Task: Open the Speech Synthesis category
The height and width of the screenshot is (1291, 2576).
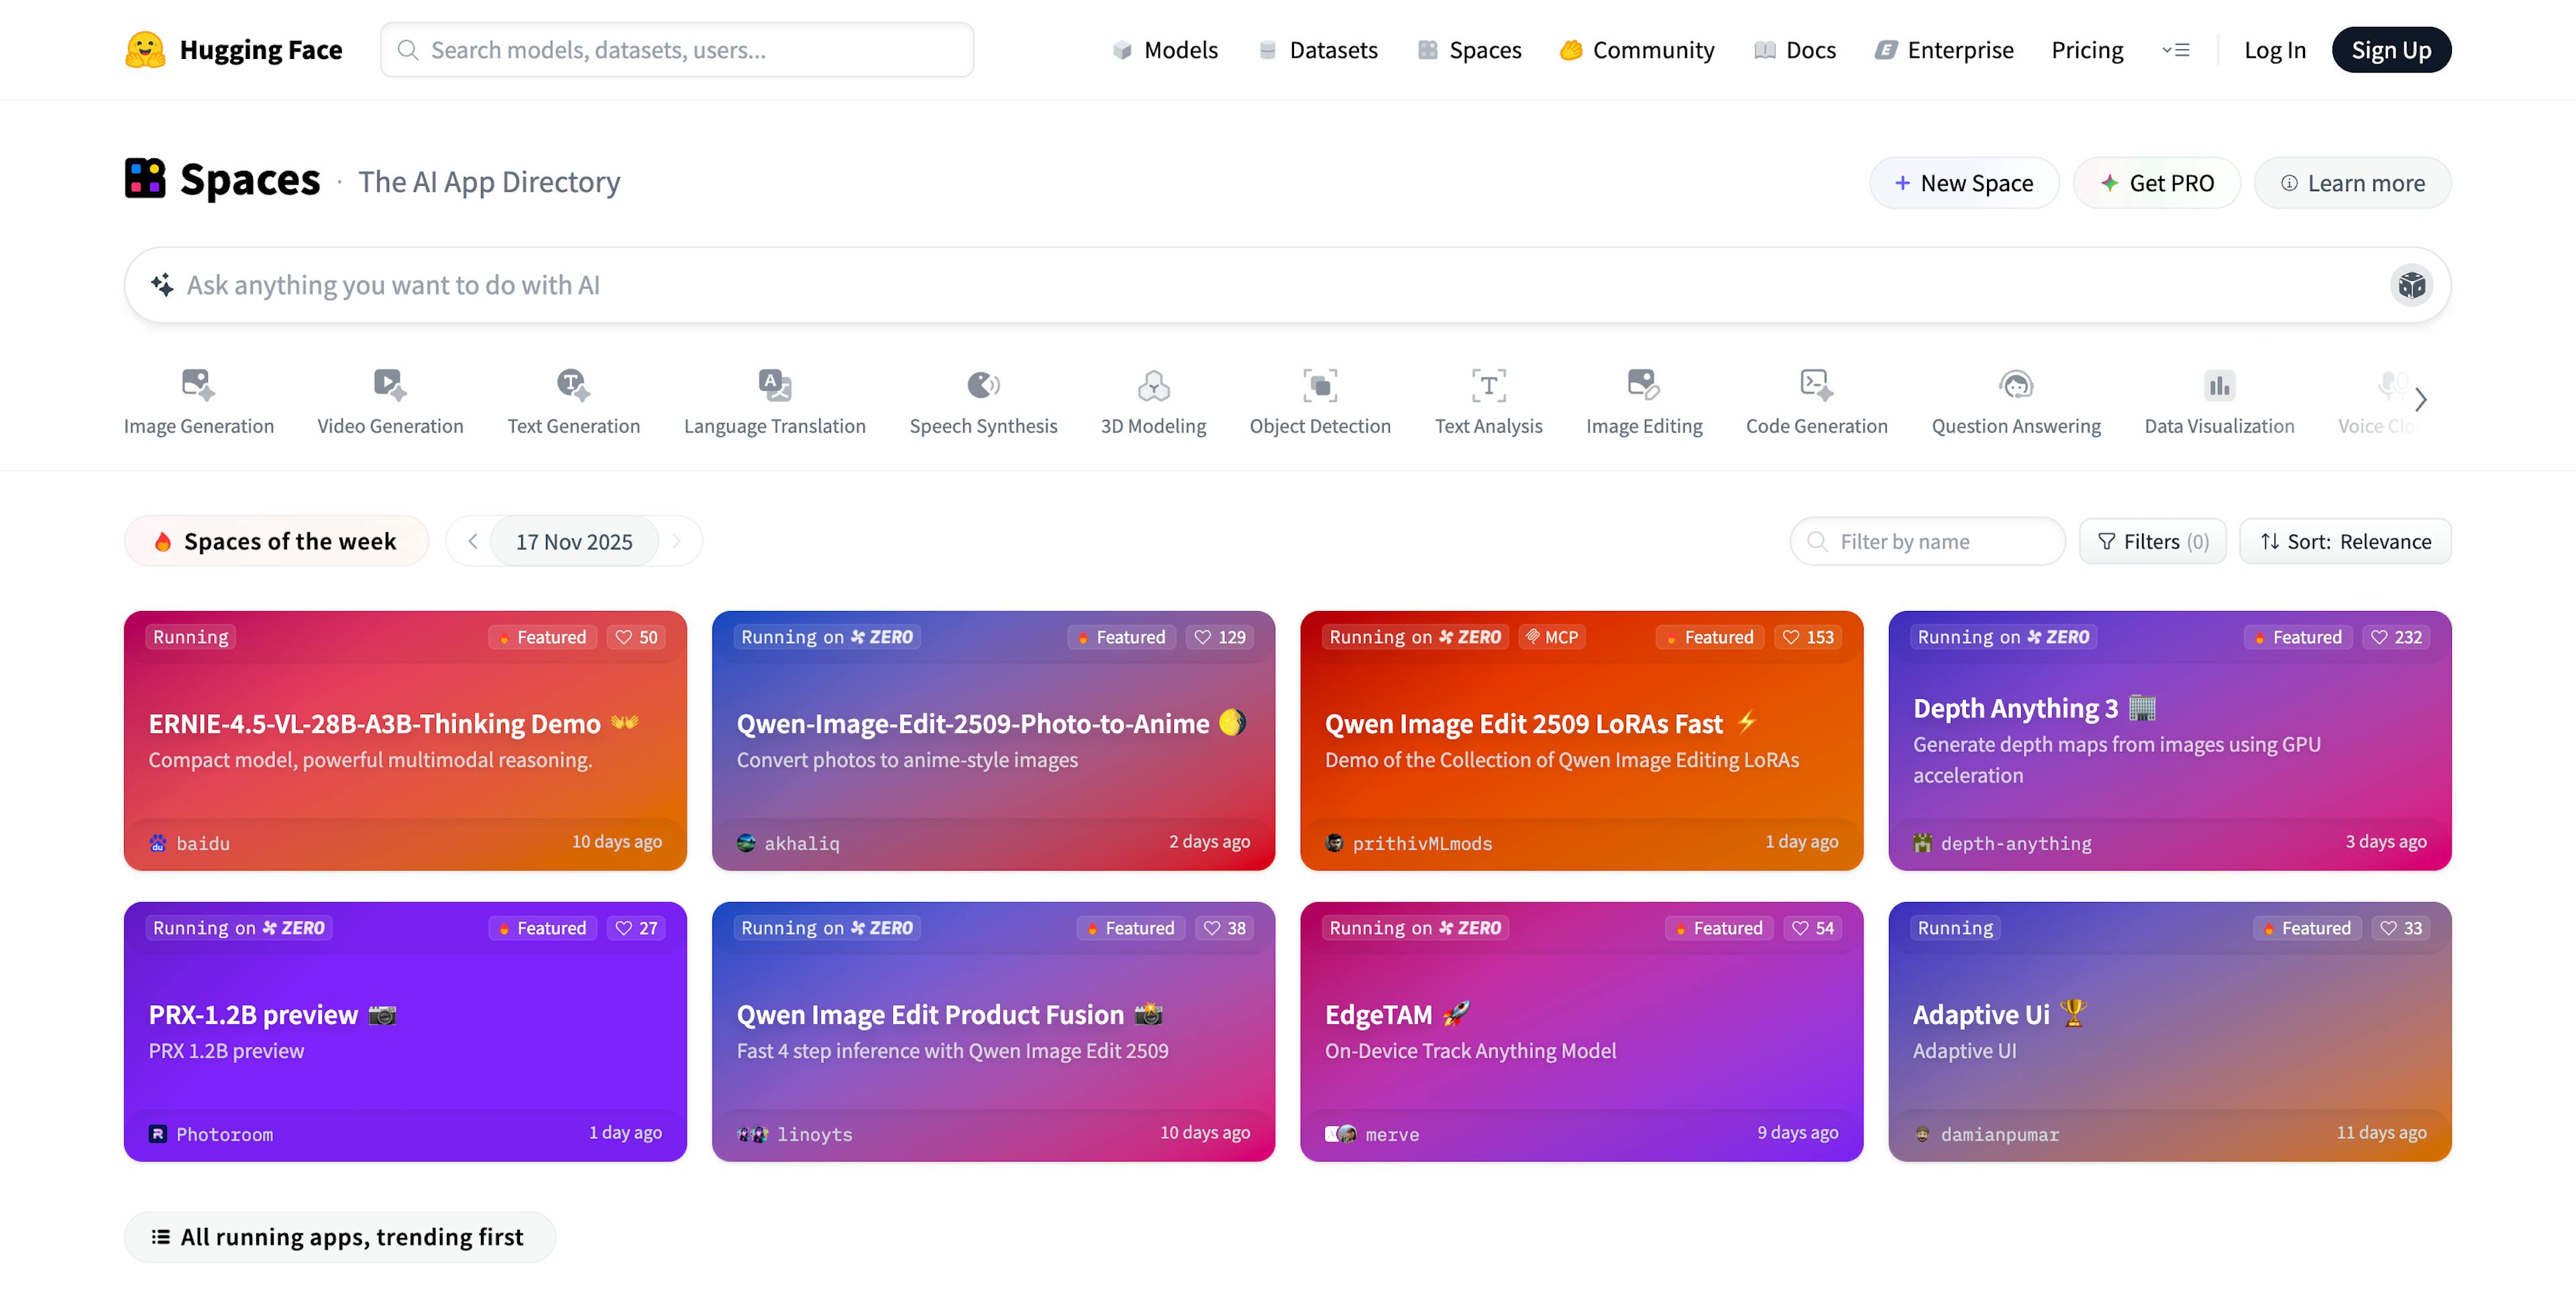Action: pos(983,399)
